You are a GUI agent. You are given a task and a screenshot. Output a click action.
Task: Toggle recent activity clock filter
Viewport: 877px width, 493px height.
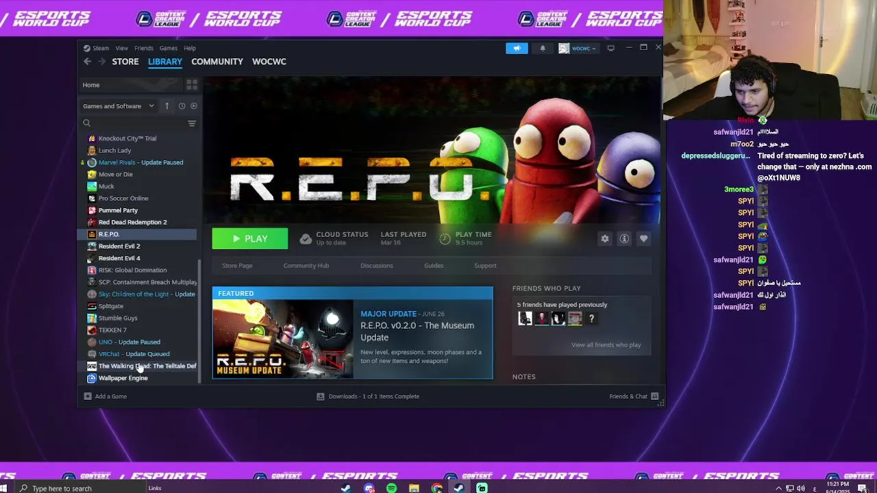pos(182,106)
